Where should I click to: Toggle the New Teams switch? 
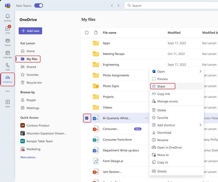tap(39, 5)
